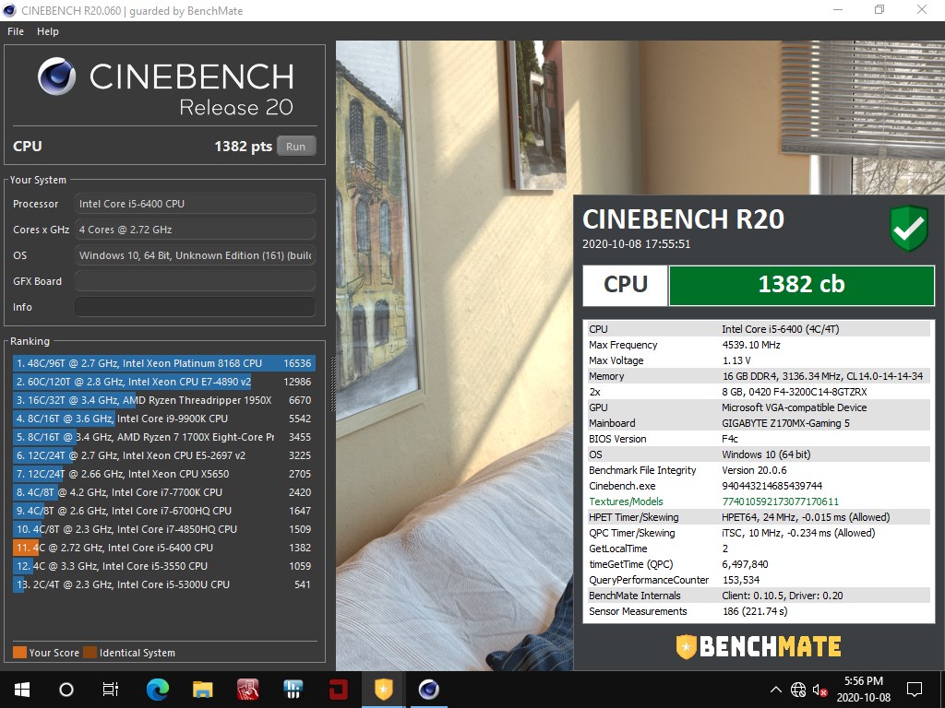Screen dimensions: 945x708
Task: Click the Cinebench title bar app icon
Action: [9, 10]
